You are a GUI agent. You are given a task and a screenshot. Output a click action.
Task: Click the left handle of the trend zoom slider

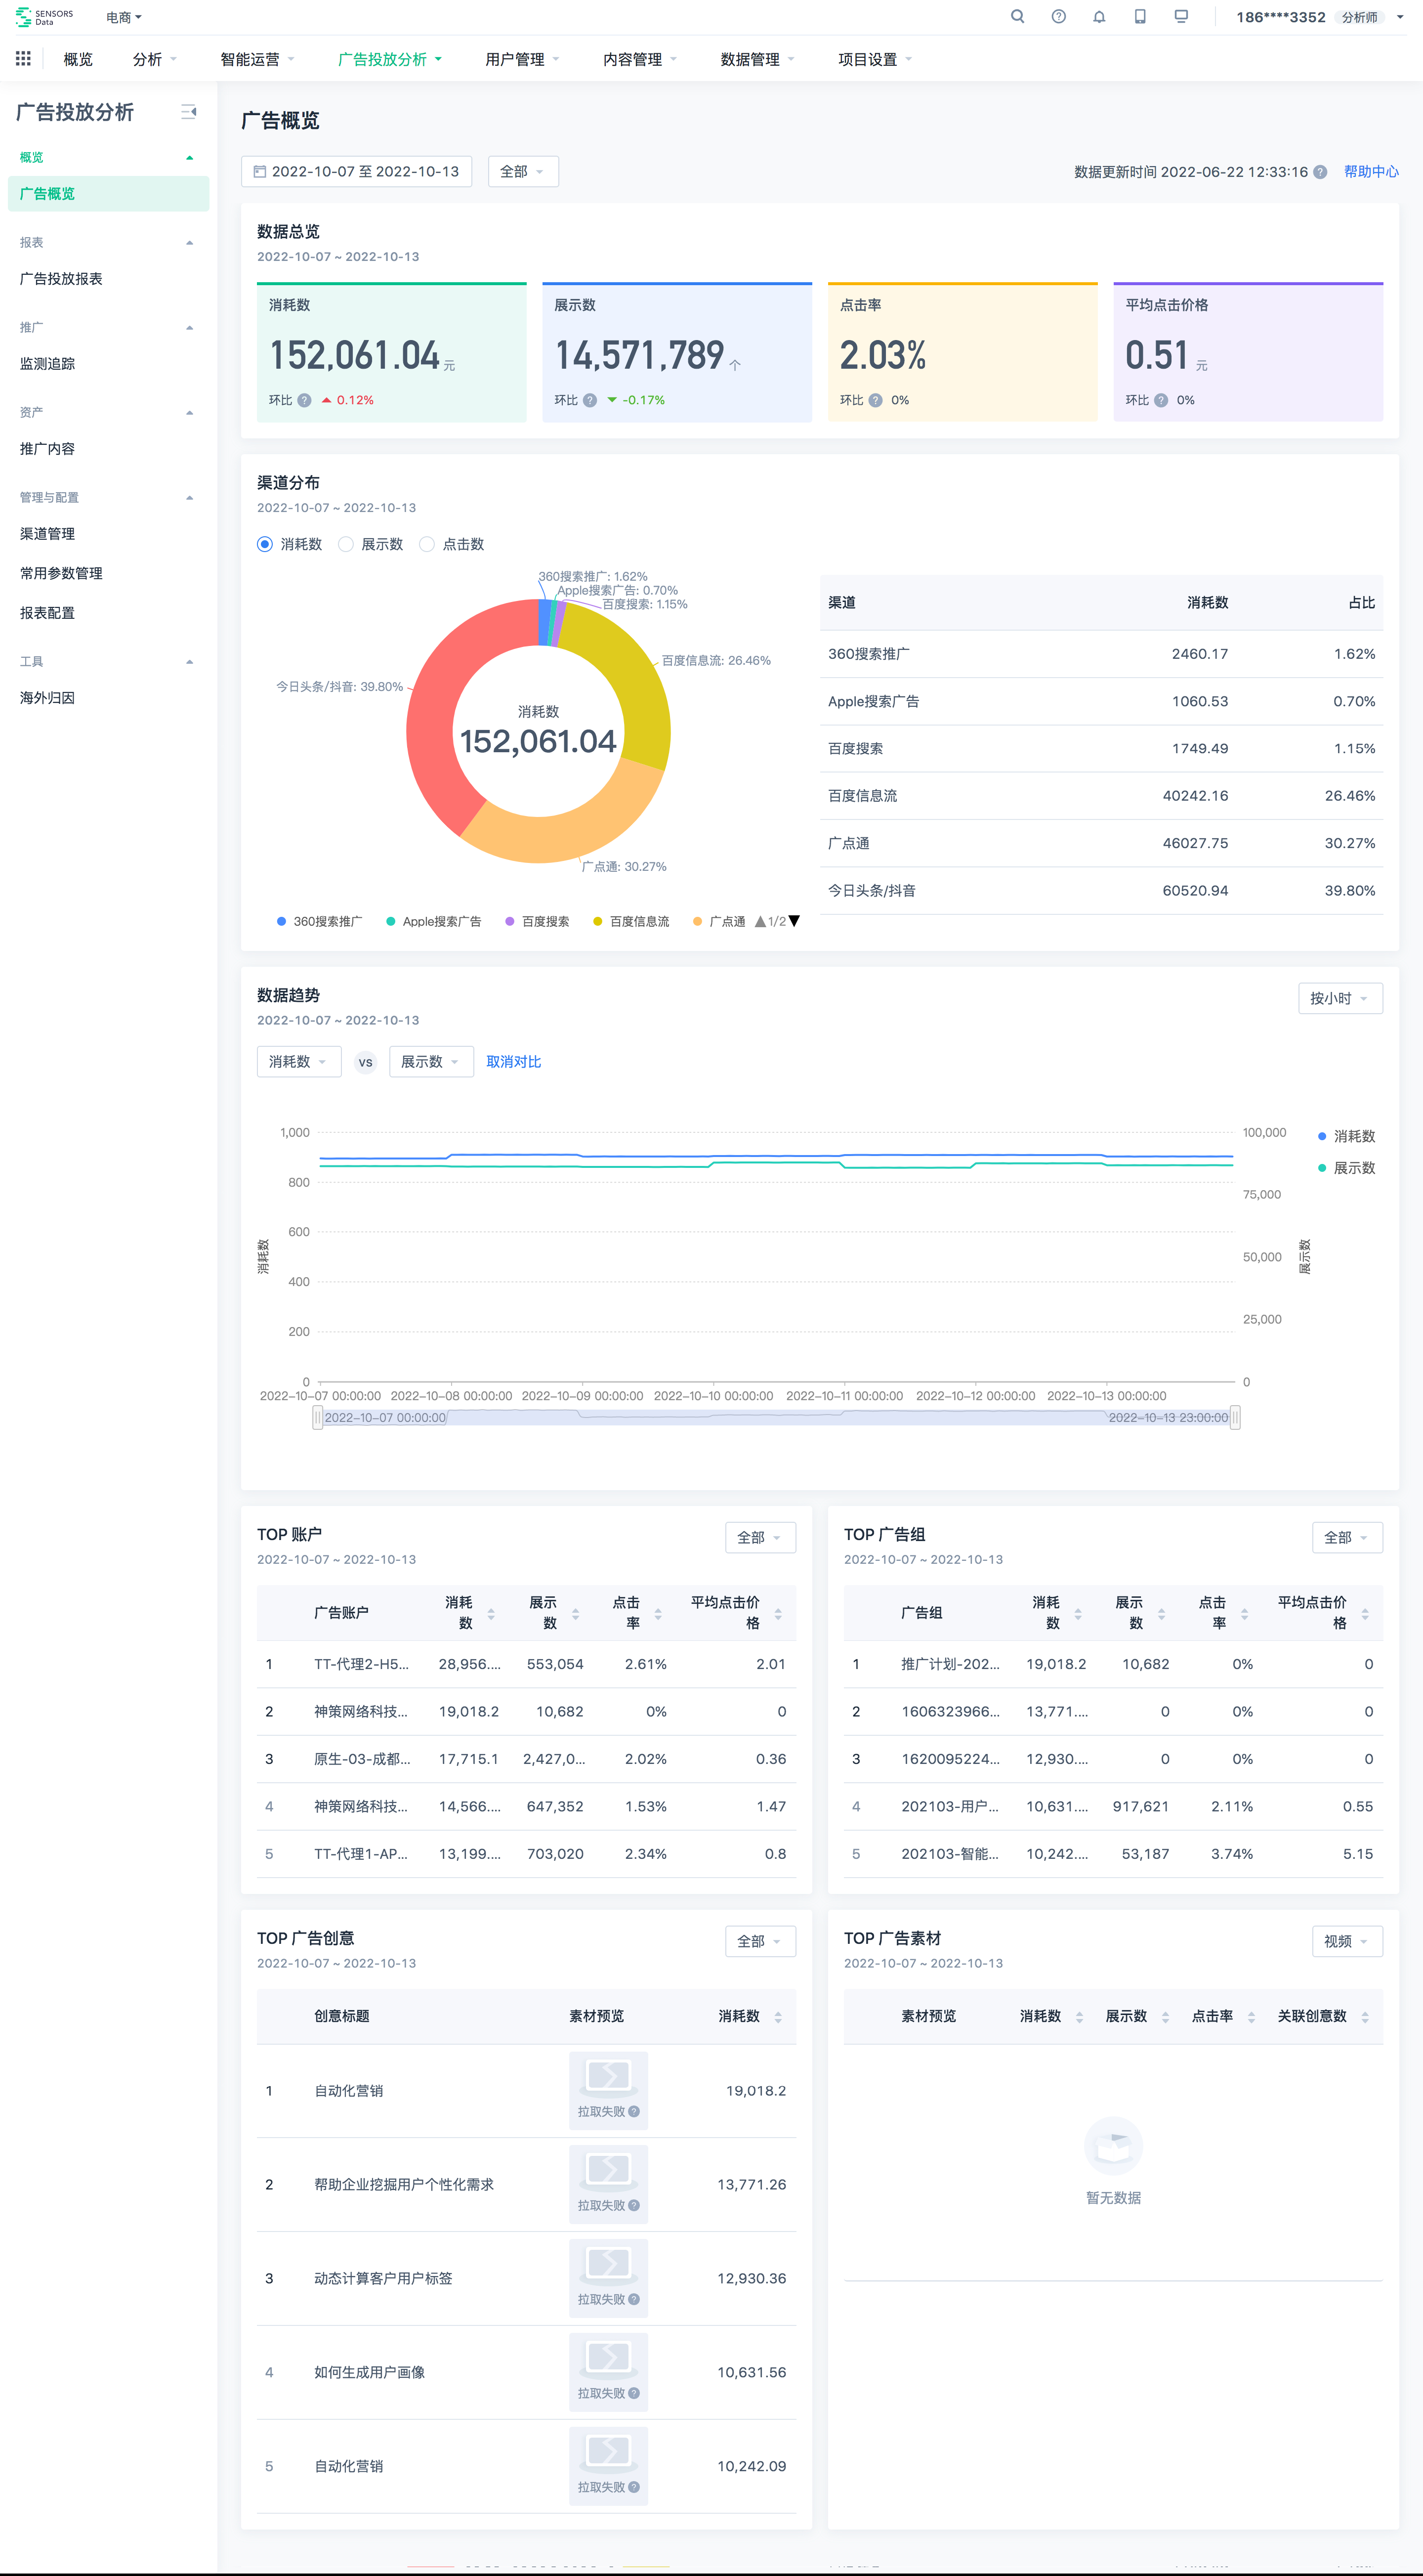pyautogui.click(x=318, y=1417)
